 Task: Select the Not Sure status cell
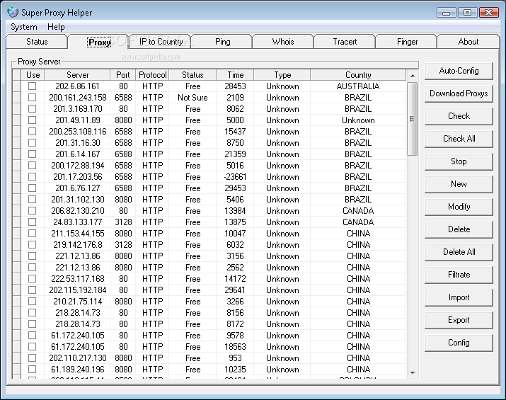192,98
